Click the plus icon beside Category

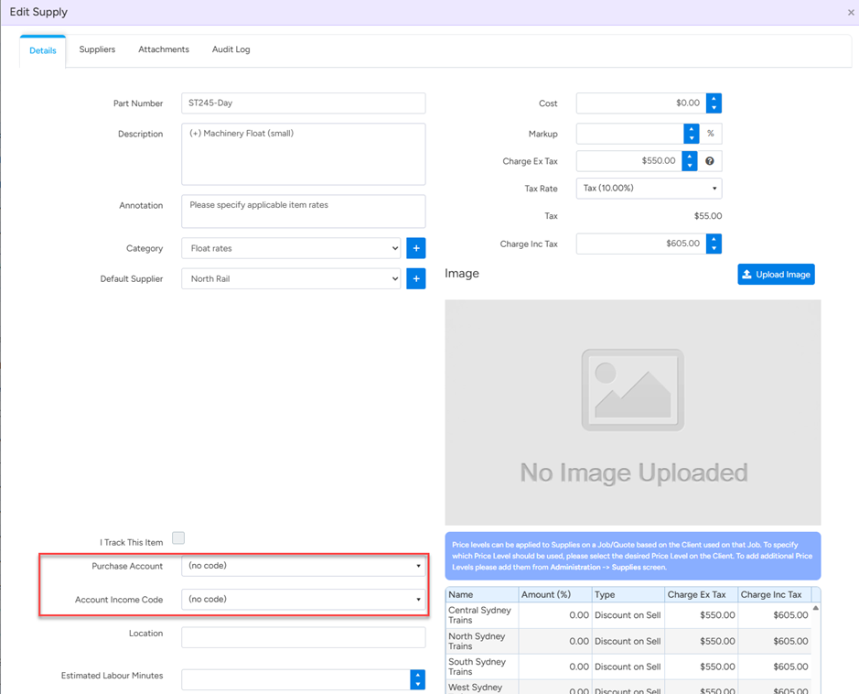415,248
